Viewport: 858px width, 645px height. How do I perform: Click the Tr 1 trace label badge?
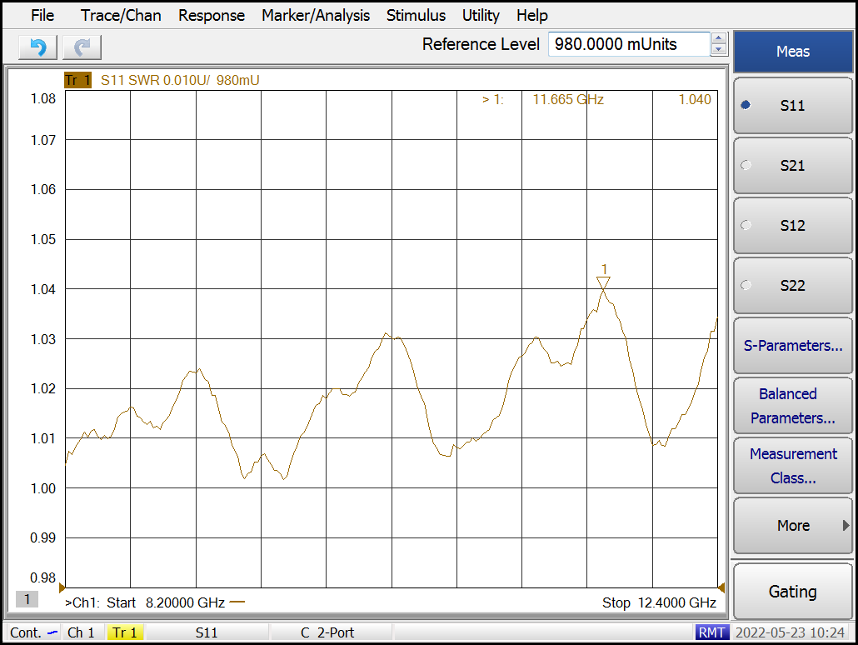[x=77, y=80]
